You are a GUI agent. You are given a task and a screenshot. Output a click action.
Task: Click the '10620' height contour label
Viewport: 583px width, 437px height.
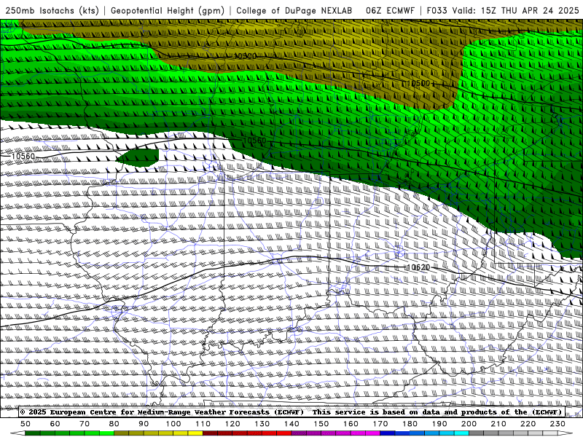point(418,267)
